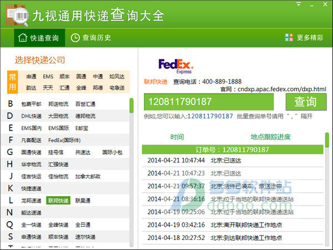This screenshot has width=333, height=250.
Task: Choose 佳怡物流 in row J
Action: click(58, 177)
